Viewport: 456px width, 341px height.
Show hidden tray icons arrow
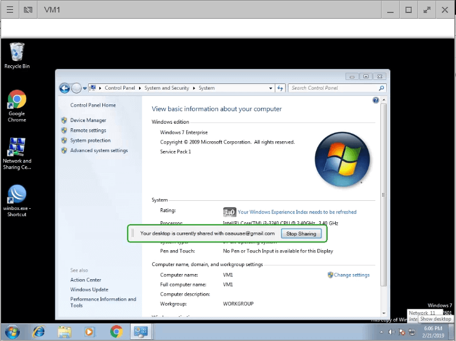pos(381,332)
